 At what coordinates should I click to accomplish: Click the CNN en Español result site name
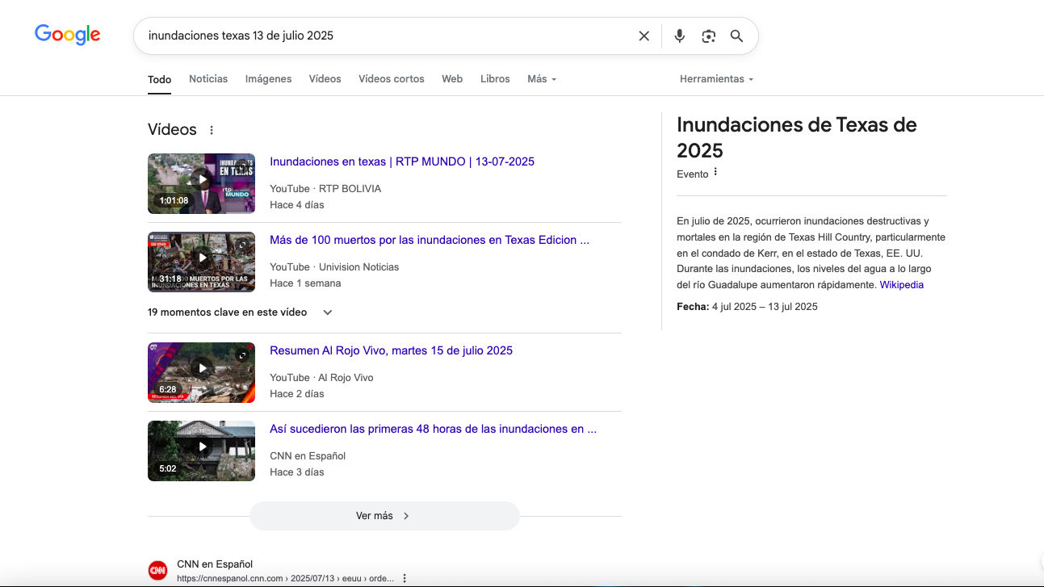coord(215,564)
